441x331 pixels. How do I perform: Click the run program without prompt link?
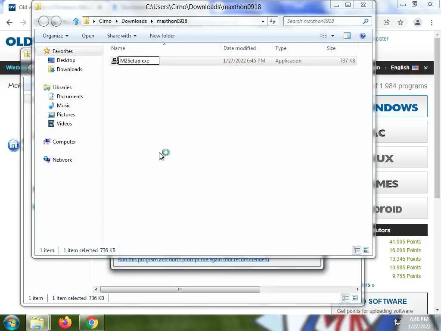(x=193, y=259)
